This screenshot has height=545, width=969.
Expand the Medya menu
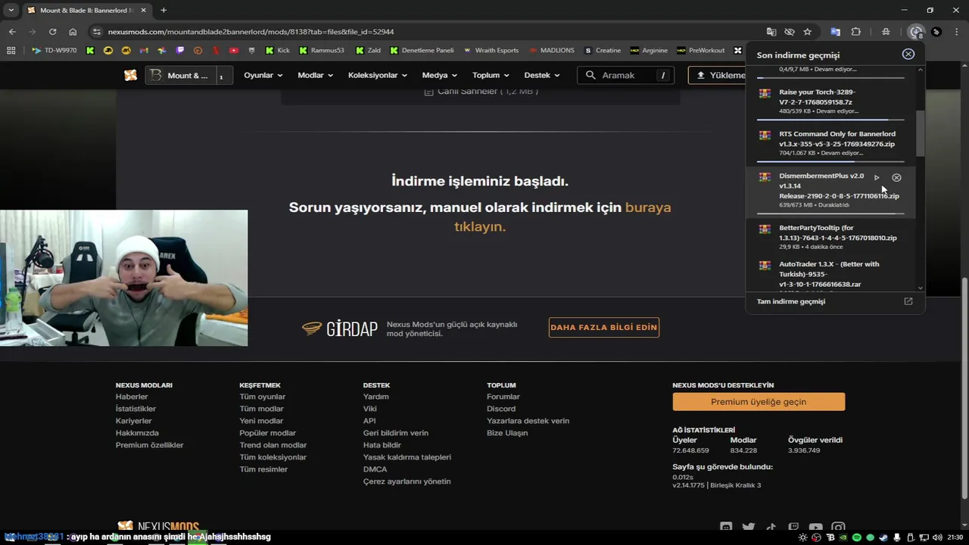coord(439,75)
